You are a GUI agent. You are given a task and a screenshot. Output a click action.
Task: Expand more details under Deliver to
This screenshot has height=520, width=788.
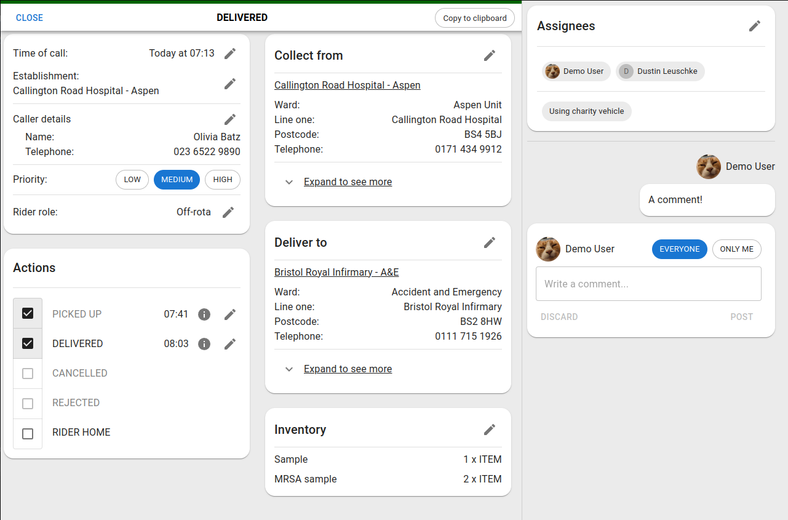click(x=348, y=369)
